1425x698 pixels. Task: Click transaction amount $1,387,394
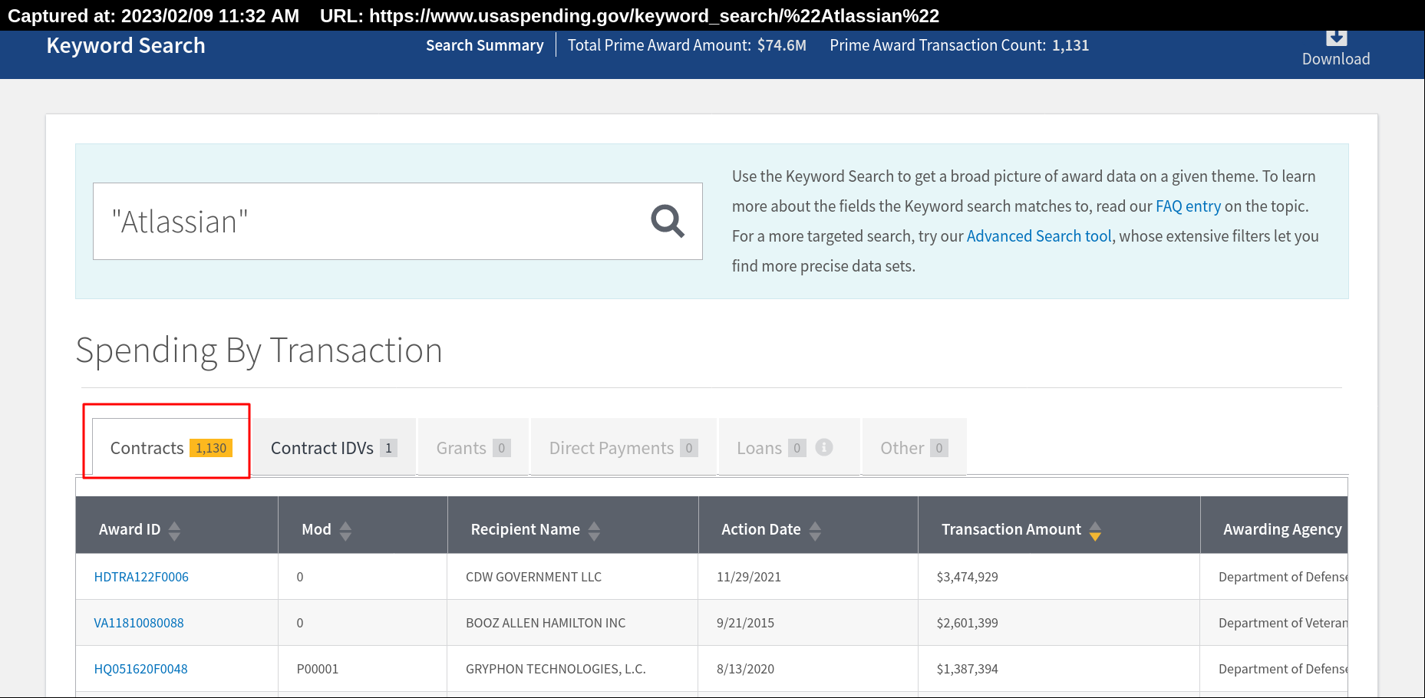967,669
